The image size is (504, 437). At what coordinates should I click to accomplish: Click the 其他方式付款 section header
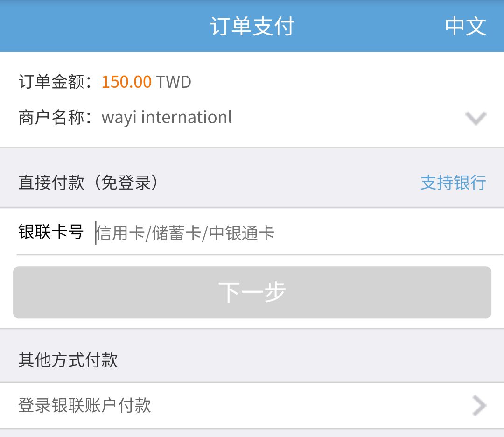pos(68,360)
